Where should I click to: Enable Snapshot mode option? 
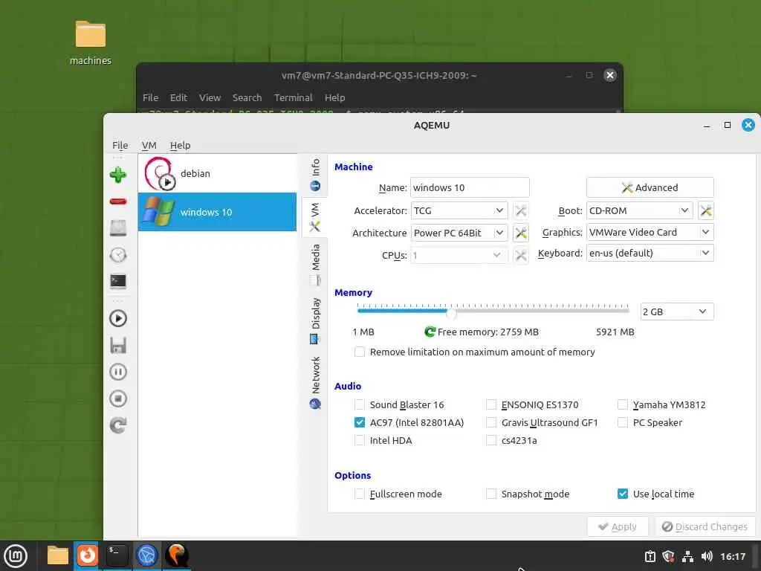click(491, 494)
